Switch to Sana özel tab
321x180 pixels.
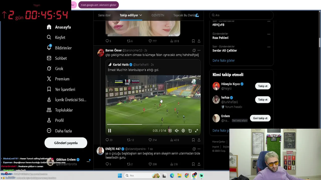[x=104, y=15]
